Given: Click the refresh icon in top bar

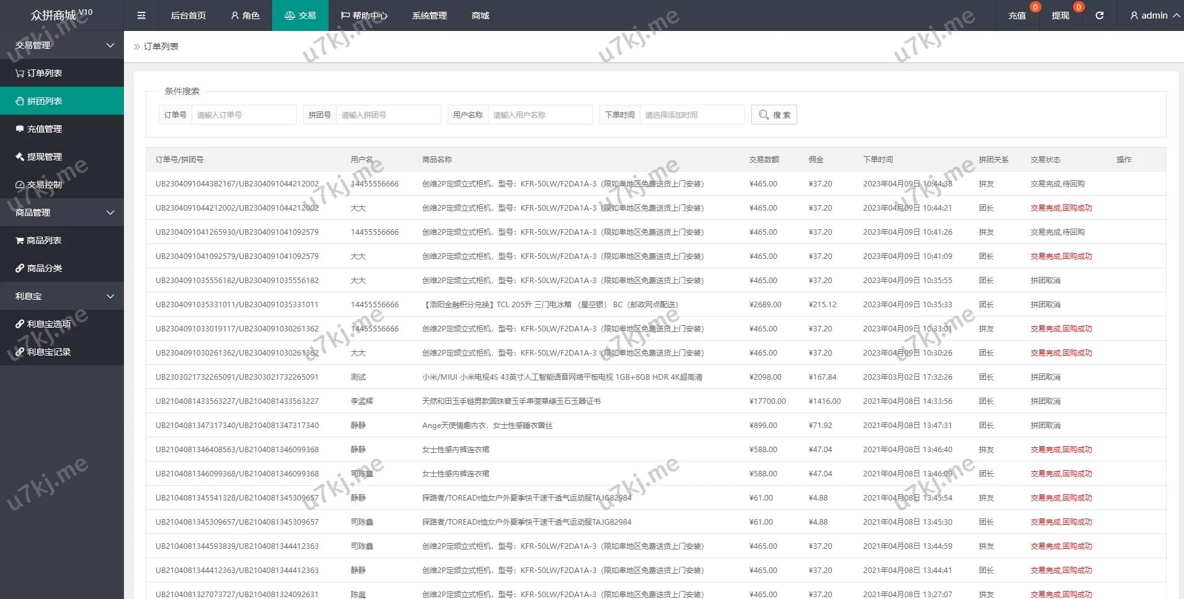Looking at the screenshot, I should click(1099, 15).
